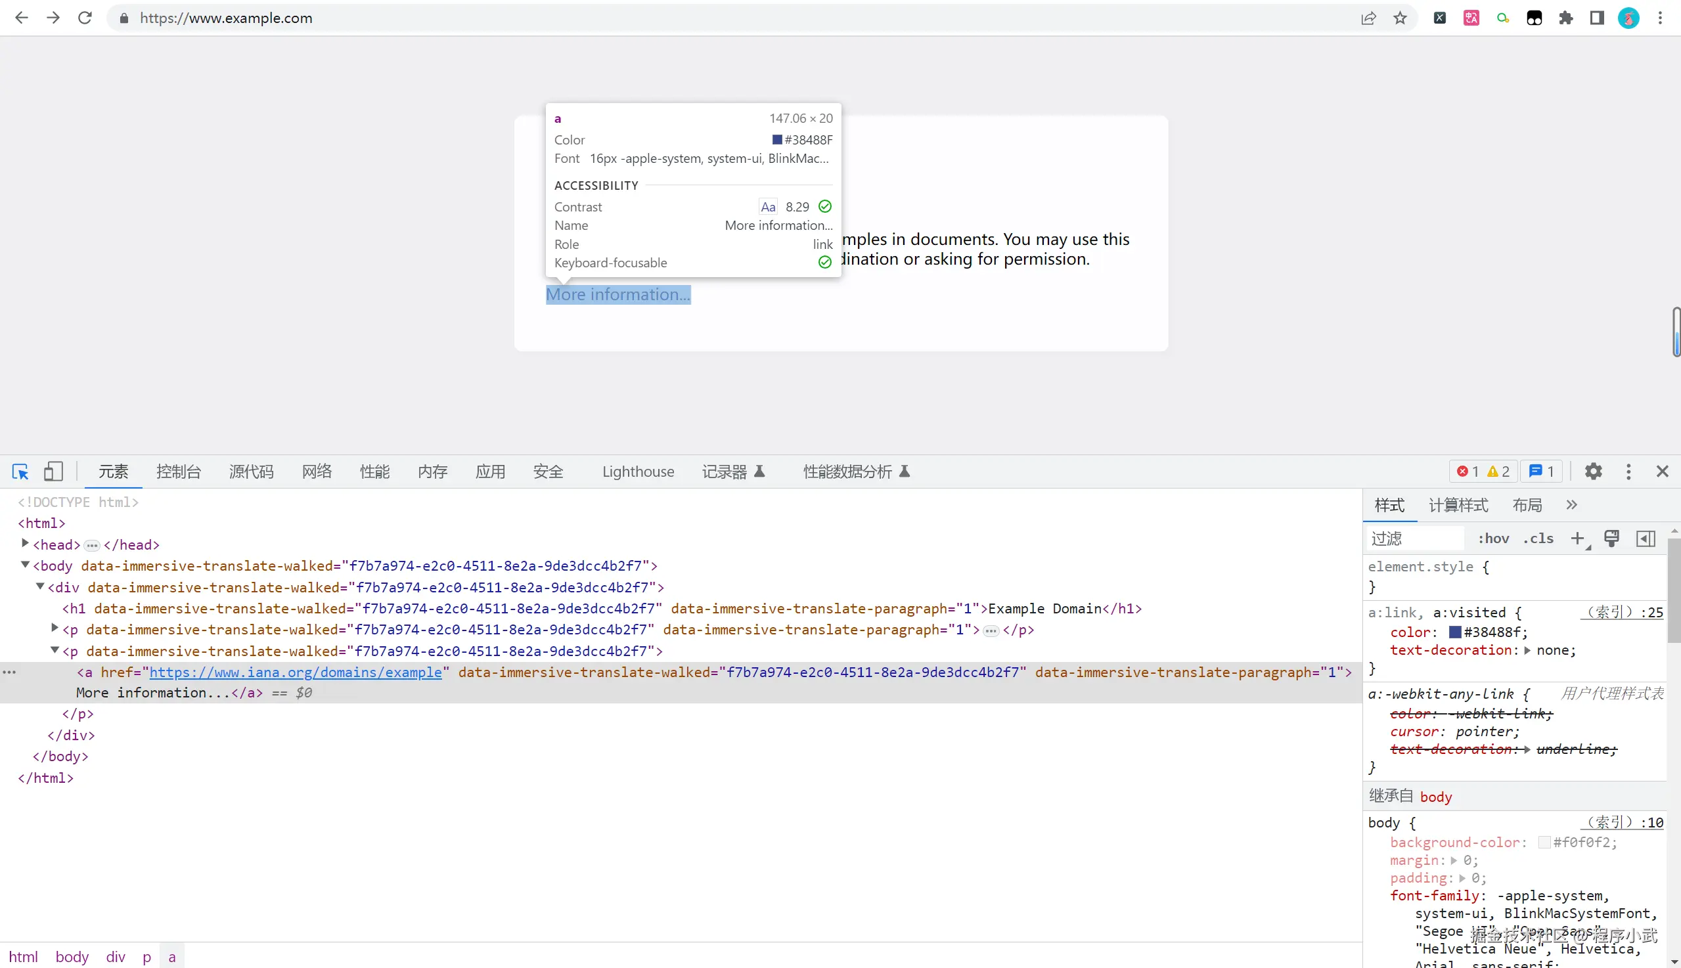Open the DevTools three-dot customize menu
This screenshot has height=968, width=1681.
coord(1628,472)
